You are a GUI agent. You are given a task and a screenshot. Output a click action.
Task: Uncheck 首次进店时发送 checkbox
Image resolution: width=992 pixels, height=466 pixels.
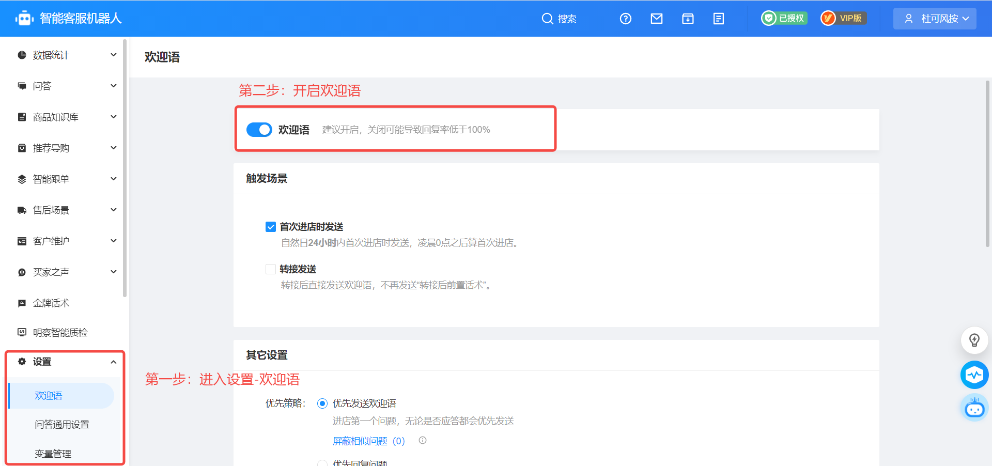pos(271,227)
